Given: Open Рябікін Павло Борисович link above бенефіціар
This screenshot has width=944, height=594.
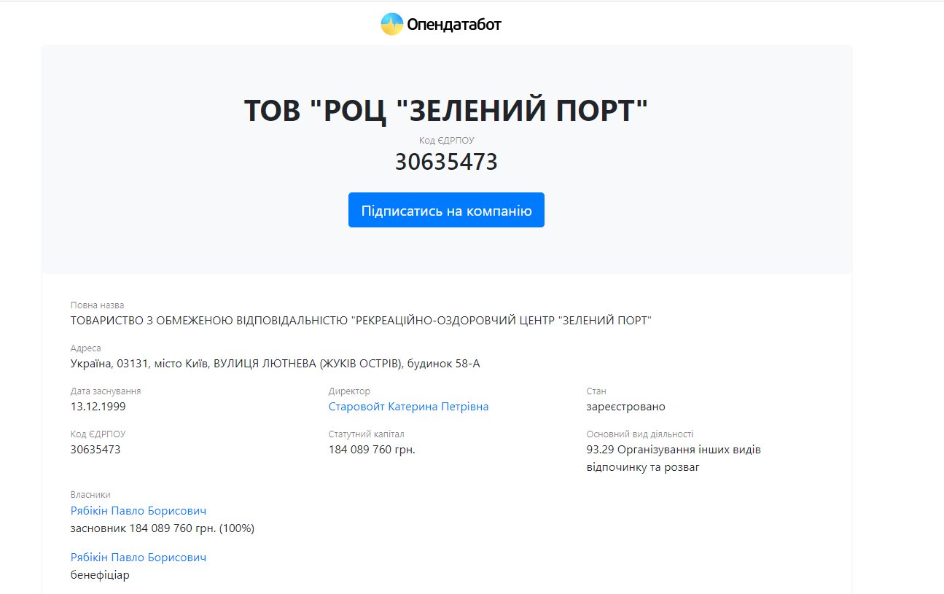Looking at the screenshot, I should coord(139,558).
